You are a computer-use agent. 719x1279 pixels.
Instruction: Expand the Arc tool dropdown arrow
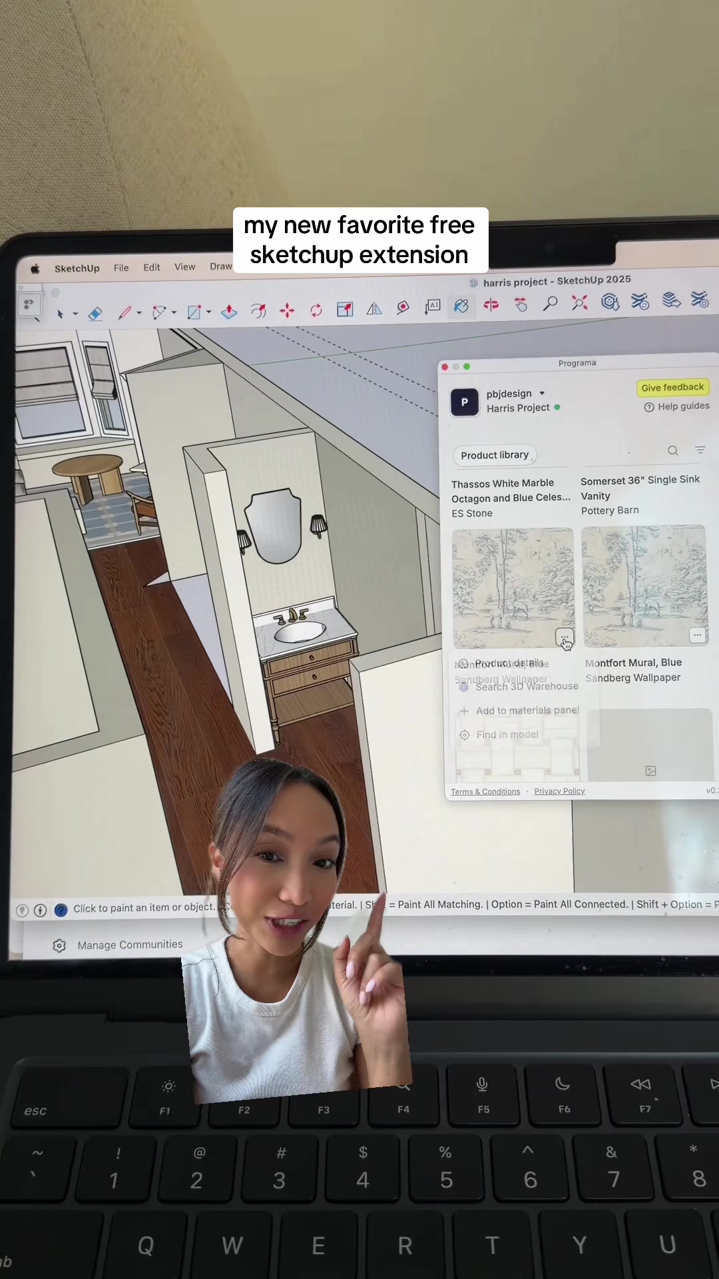coord(174,312)
